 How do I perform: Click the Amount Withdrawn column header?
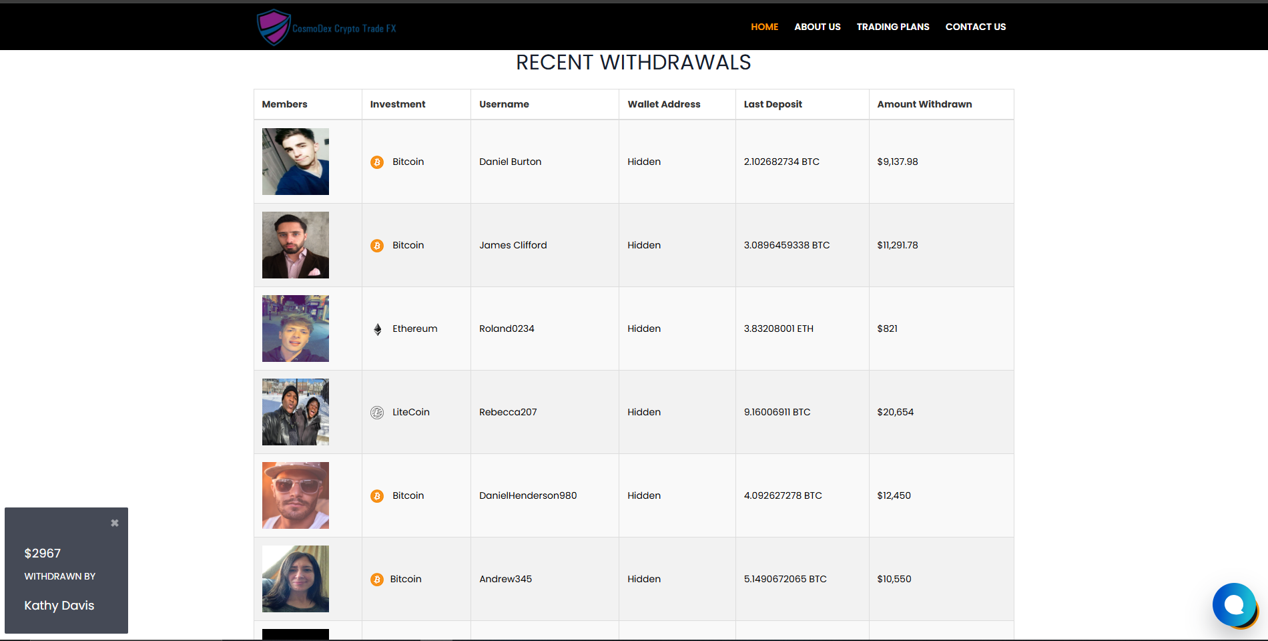pyautogui.click(x=924, y=104)
